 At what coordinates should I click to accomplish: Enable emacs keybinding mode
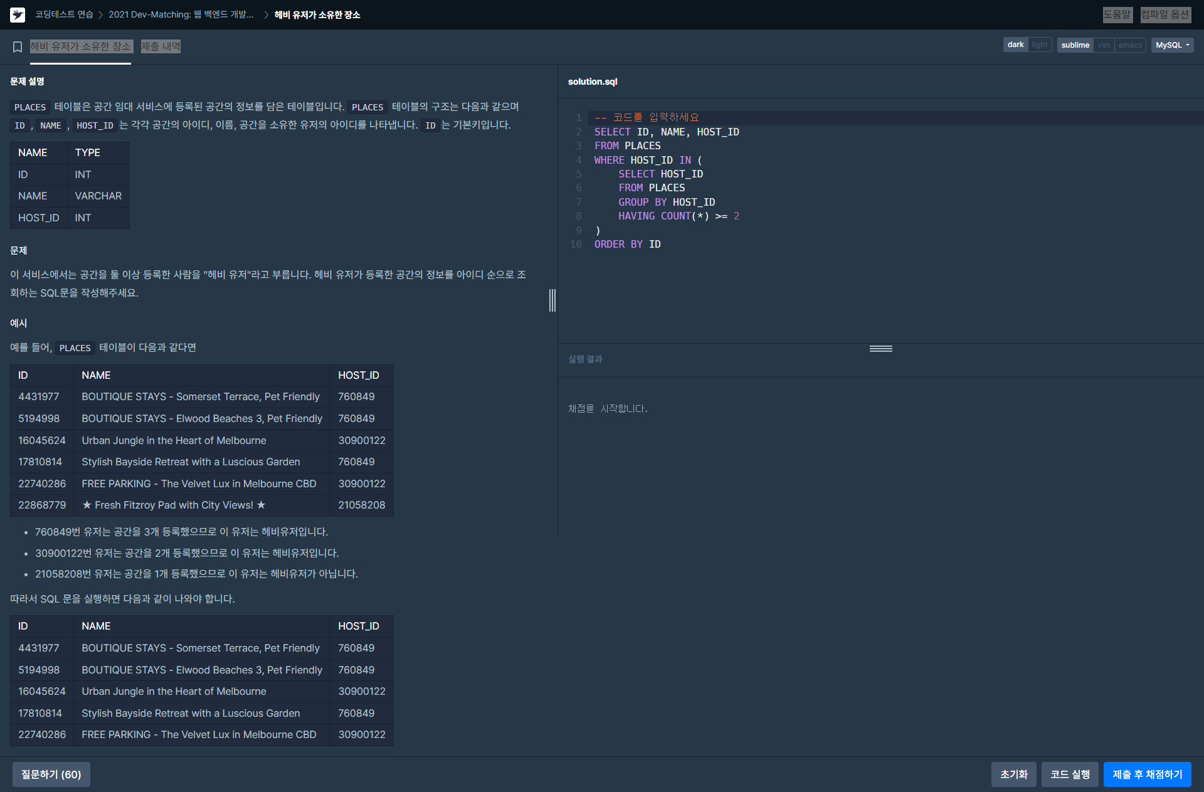(x=1130, y=45)
